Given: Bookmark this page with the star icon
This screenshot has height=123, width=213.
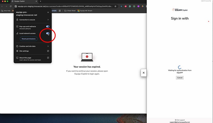Looking at the screenshot, I should click(x=116, y=6).
